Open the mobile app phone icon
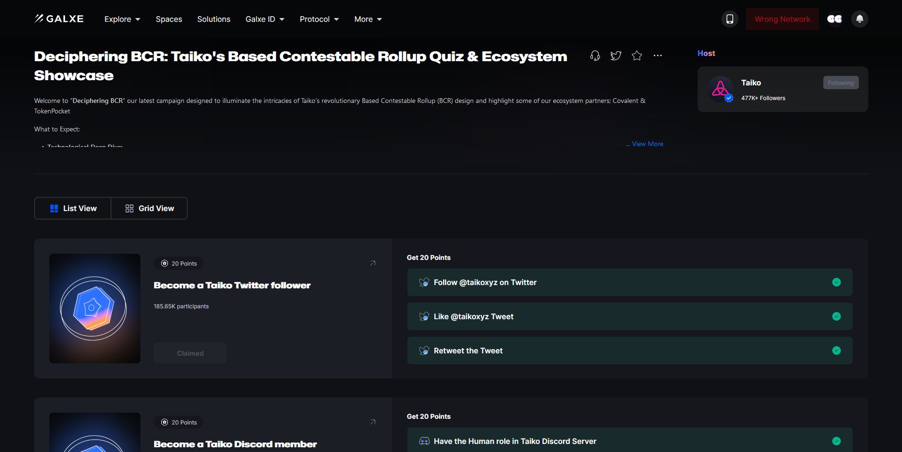The width and height of the screenshot is (902, 452). point(730,19)
